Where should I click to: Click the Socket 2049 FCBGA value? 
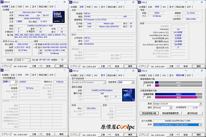32,19
